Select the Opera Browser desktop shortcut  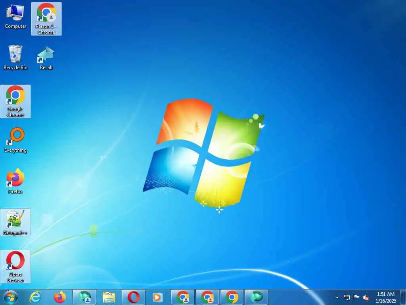15,266
